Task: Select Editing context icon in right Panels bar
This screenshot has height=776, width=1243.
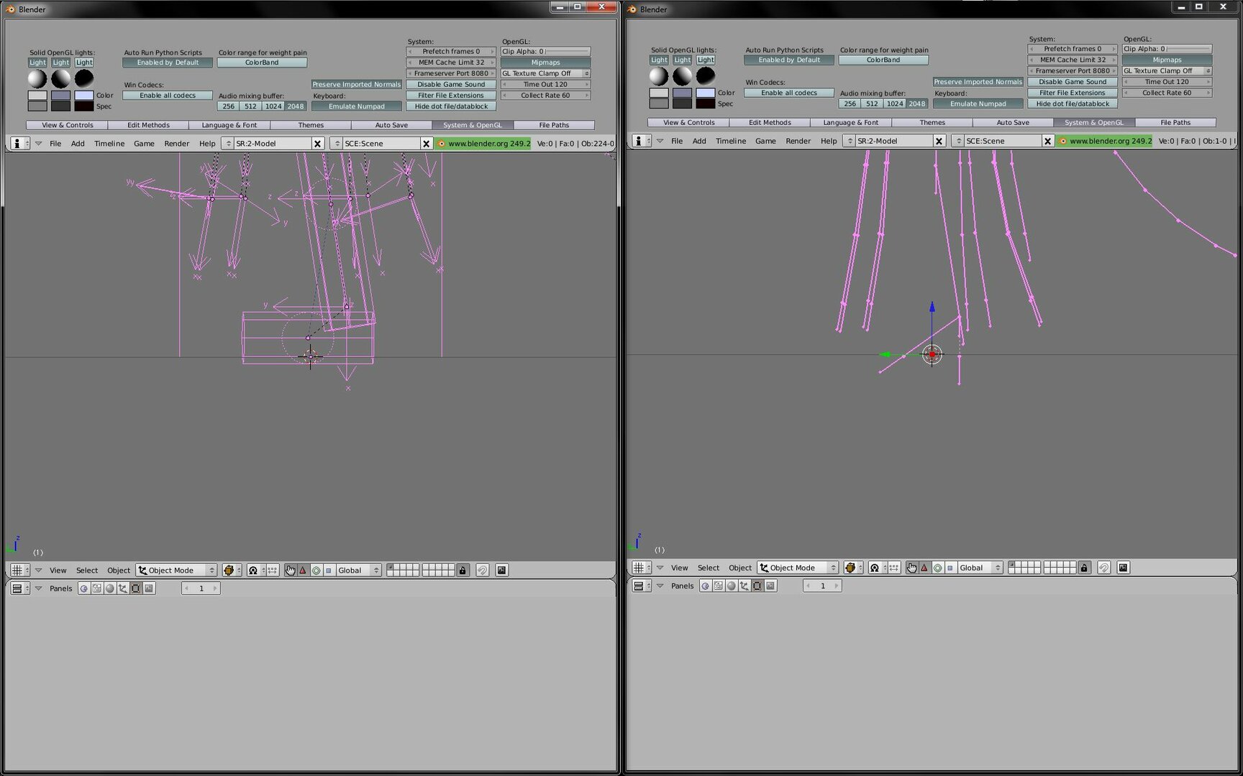Action: pyautogui.click(x=757, y=586)
